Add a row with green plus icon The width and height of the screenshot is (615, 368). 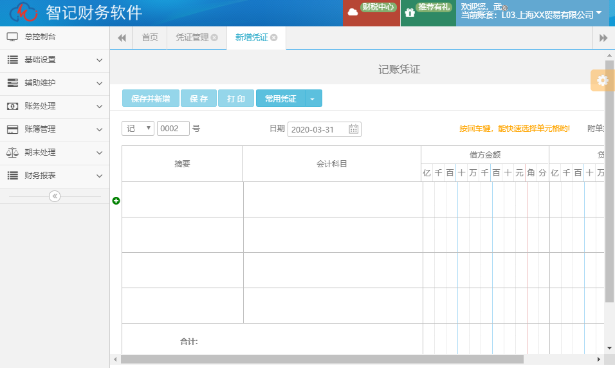(116, 201)
